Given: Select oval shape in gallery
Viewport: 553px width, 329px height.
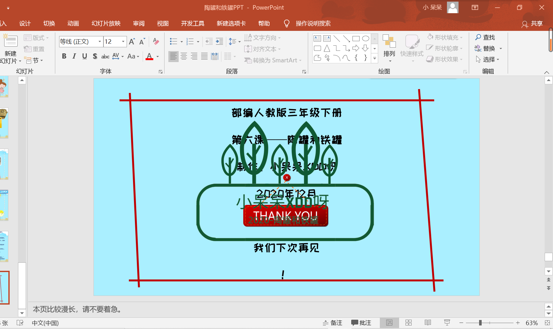Looking at the screenshot, I should click(x=366, y=39).
